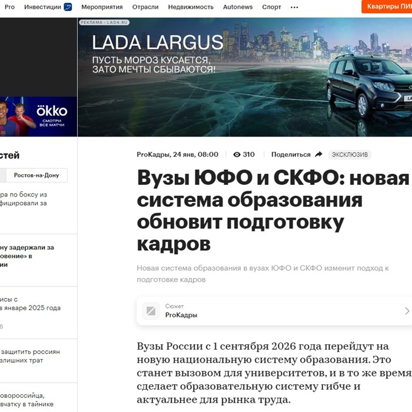Screen dimensions: 412x412
Task: Open news item about boxing
Action: click(24, 199)
